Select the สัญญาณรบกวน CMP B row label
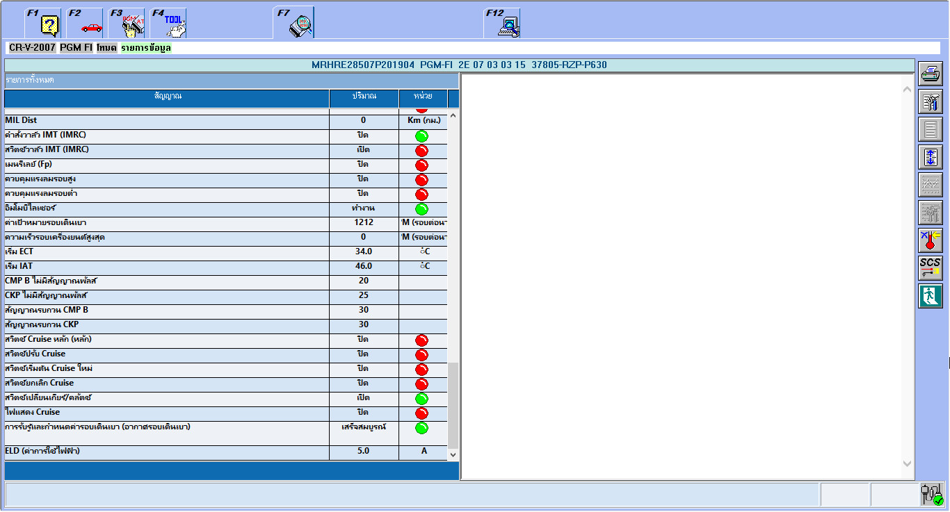950x512 pixels. point(47,310)
